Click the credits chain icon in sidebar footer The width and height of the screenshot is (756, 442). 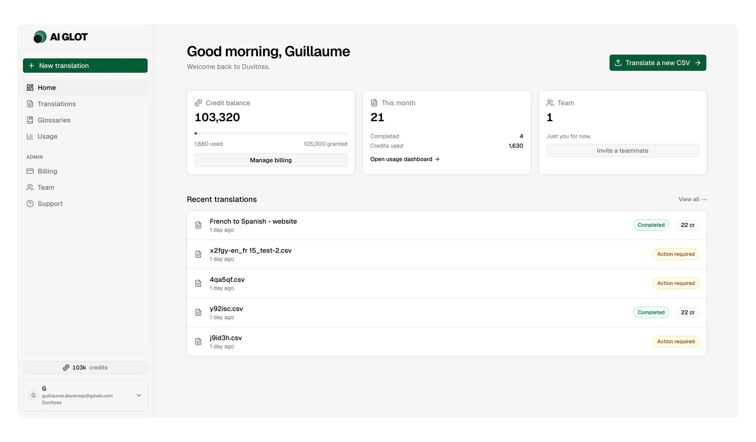click(66, 367)
